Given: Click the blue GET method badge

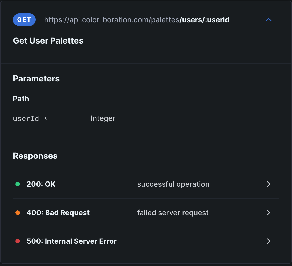Looking at the screenshot, I should pos(24,20).
